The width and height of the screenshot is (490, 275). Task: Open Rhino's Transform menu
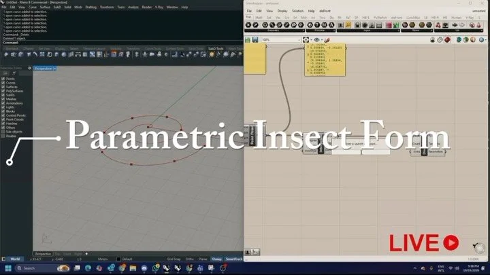click(x=107, y=7)
